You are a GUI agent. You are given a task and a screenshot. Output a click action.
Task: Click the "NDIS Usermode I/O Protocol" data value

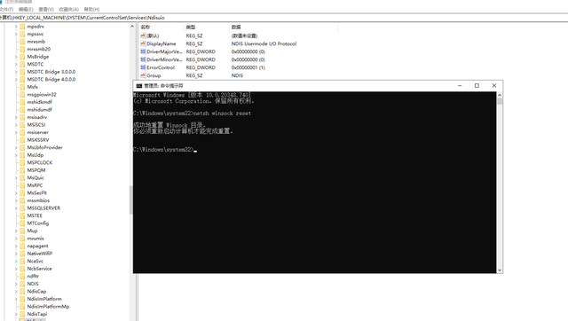coord(264,43)
